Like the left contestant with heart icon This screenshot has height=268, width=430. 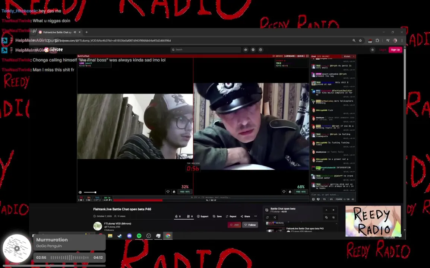point(168,192)
